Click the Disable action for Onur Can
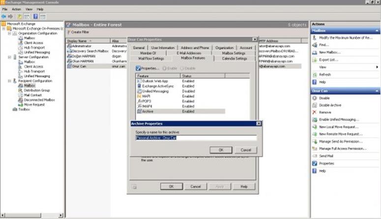 pos(324,98)
